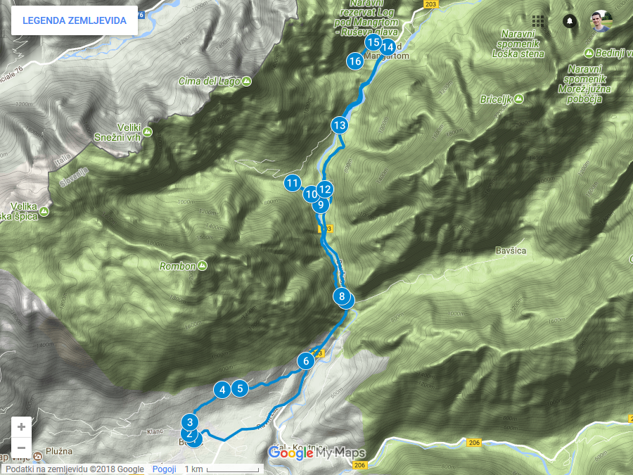Open the Pogoji terms link
This screenshot has width=633, height=475.
[165, 469]
